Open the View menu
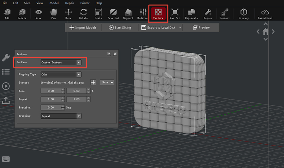284x168 pixels. click(x=40, y=3)
